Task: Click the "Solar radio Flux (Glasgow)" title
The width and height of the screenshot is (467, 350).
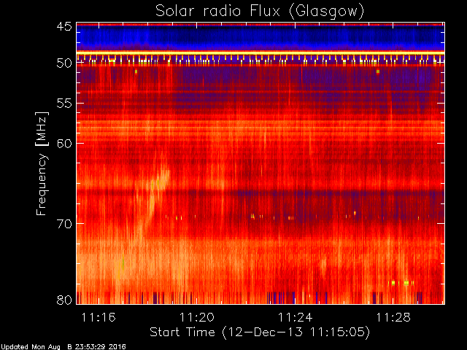Action: (260, 12)
